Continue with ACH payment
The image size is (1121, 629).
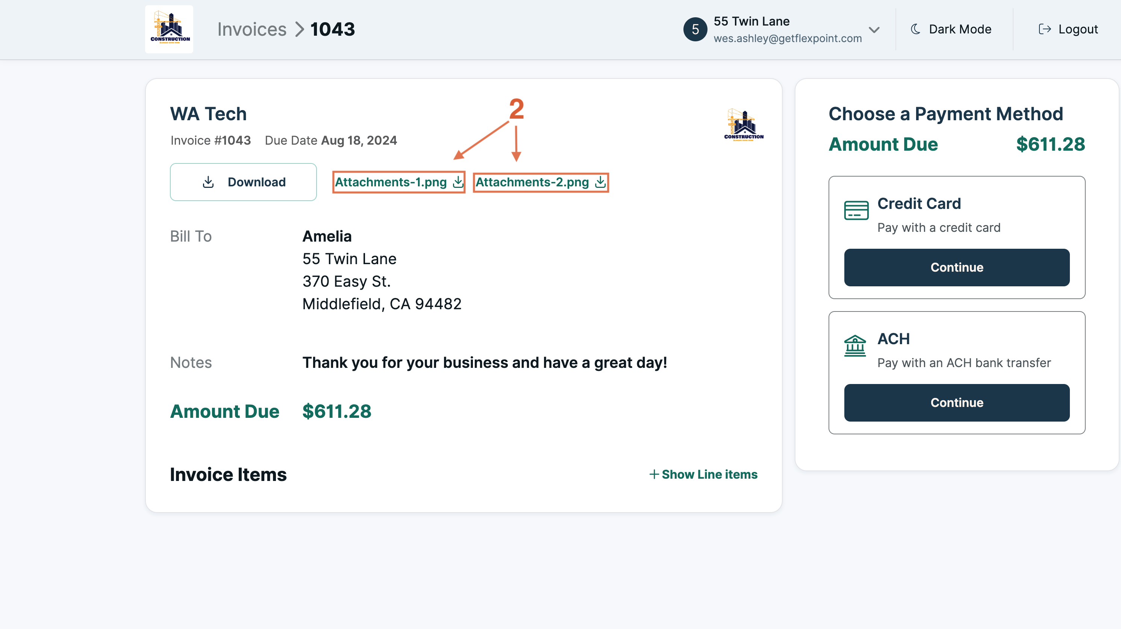click(x=956, y=403)
